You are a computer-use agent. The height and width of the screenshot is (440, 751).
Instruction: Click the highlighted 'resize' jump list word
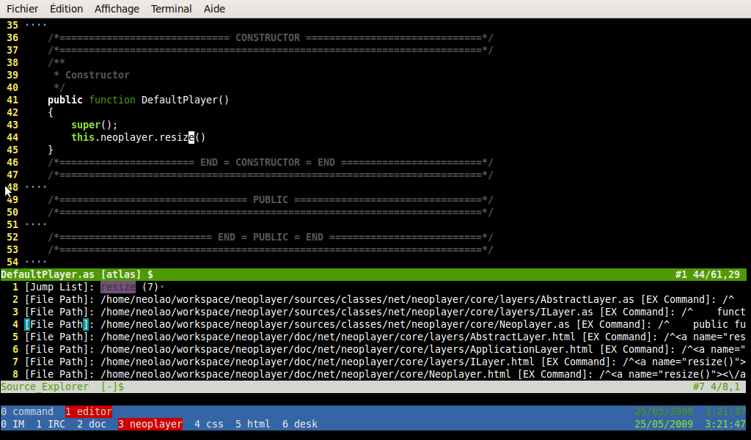click(x=118, y=287)
